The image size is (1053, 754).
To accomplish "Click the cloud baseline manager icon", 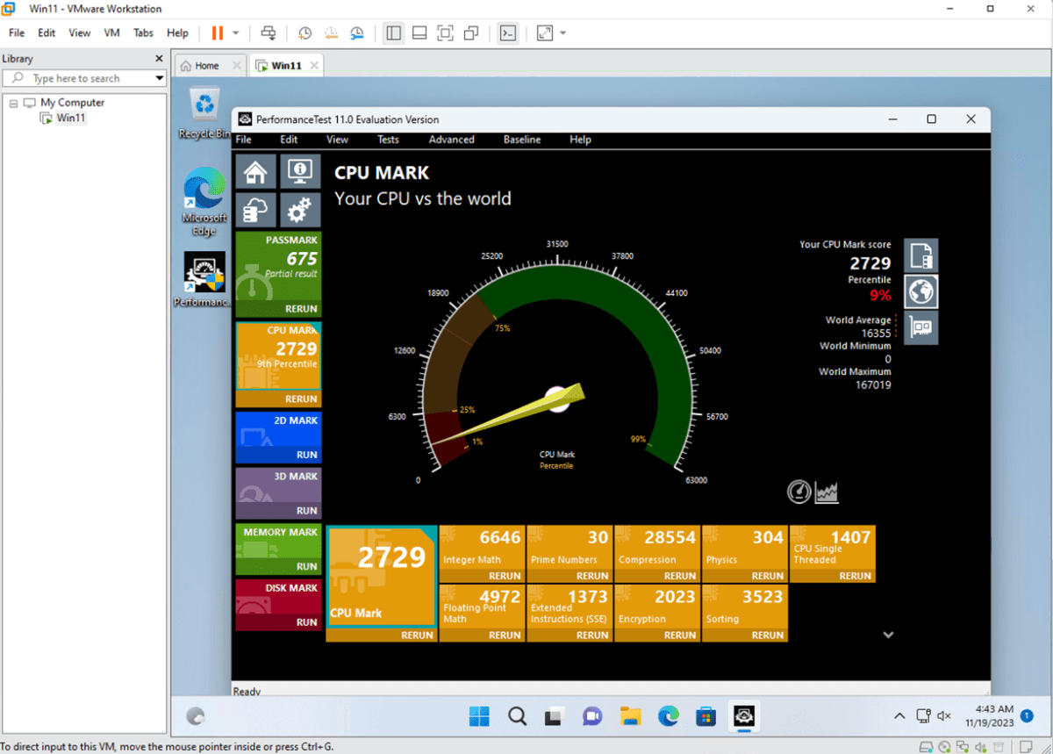I will coord(255,211).
